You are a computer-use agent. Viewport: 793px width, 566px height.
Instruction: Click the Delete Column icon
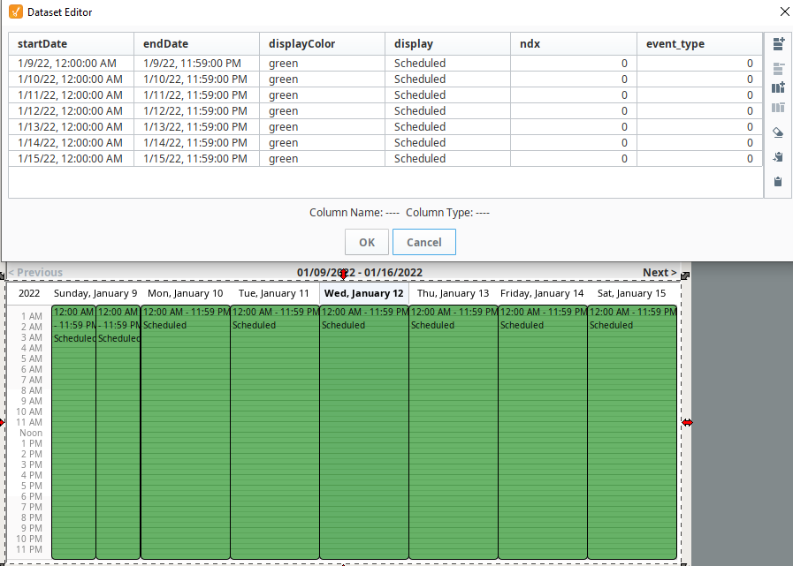click(778, 108)
